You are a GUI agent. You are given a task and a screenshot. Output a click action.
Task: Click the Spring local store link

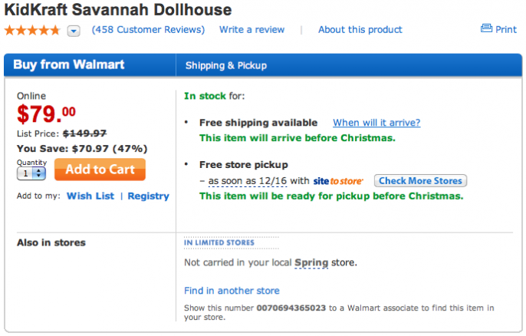311,263
